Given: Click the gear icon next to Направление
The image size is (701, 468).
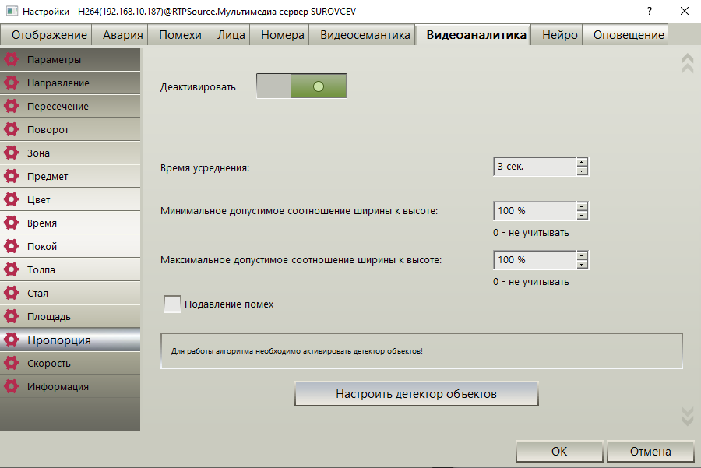Looking at the screenshot, I should point(11,83).
